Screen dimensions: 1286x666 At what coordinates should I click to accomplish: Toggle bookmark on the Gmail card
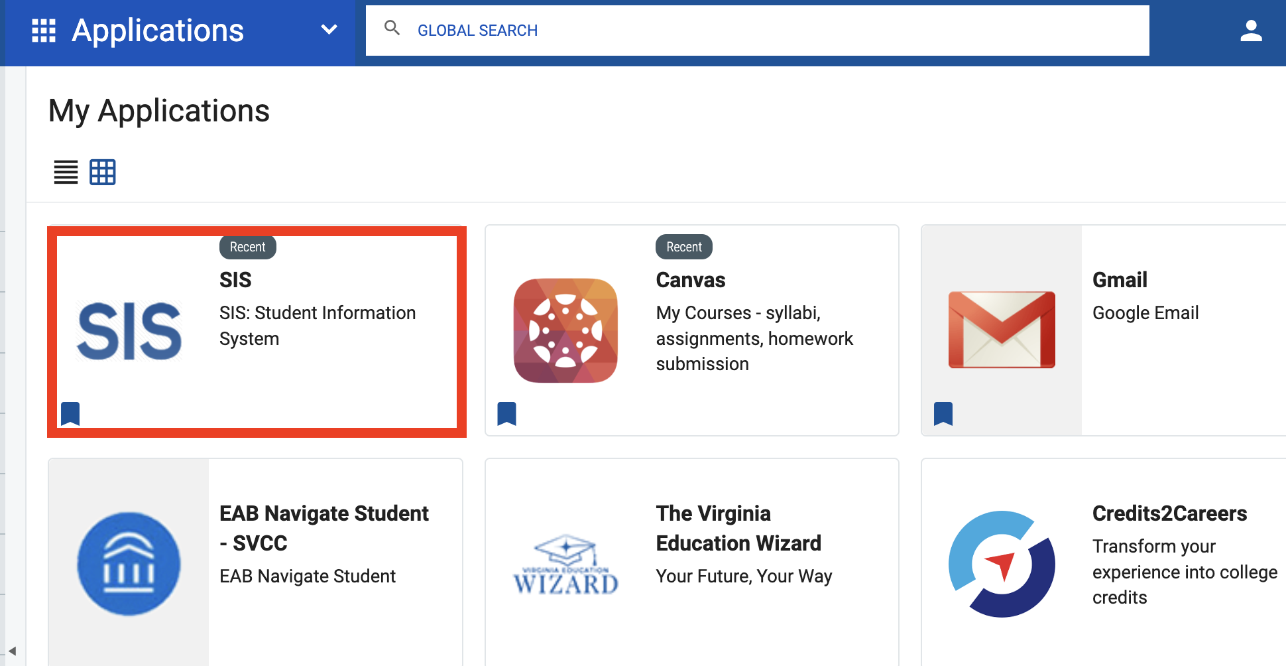(943, 414)
